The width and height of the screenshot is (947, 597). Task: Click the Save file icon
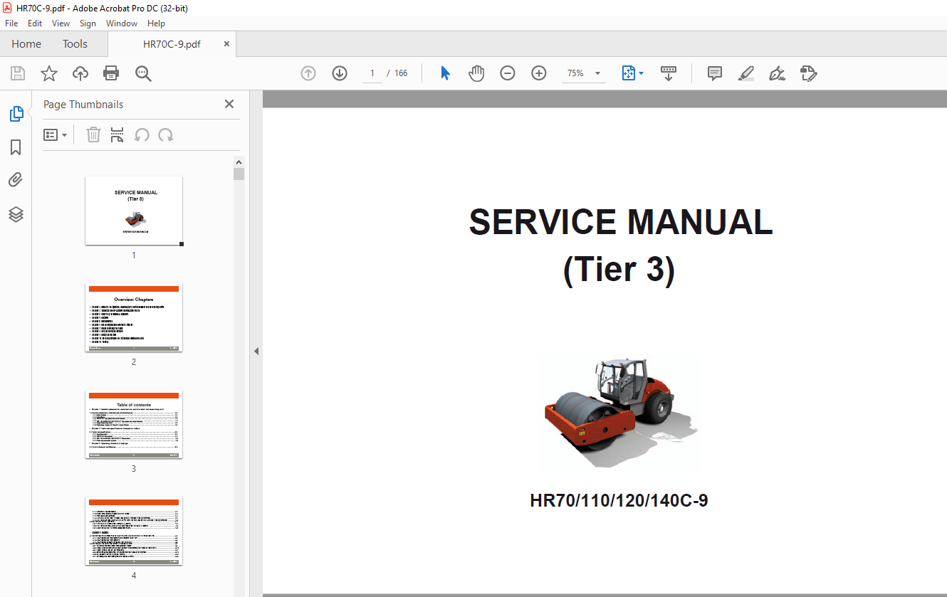(18, 73)
